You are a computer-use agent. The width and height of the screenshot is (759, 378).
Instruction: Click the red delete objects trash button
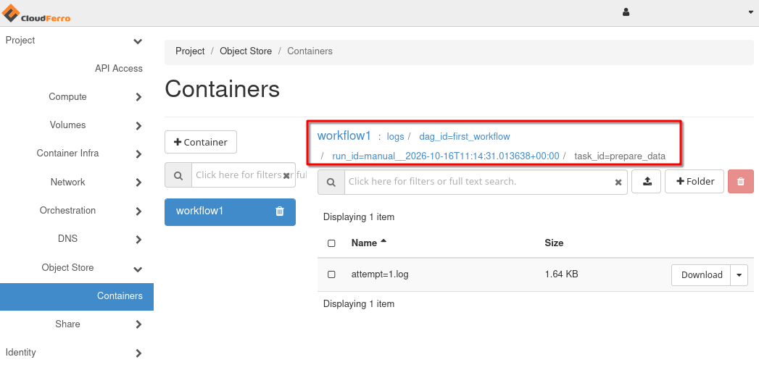click(x=741, y=182)
